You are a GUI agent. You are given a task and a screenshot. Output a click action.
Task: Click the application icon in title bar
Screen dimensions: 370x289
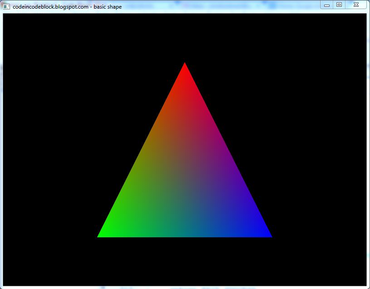[x=6, y=7]
